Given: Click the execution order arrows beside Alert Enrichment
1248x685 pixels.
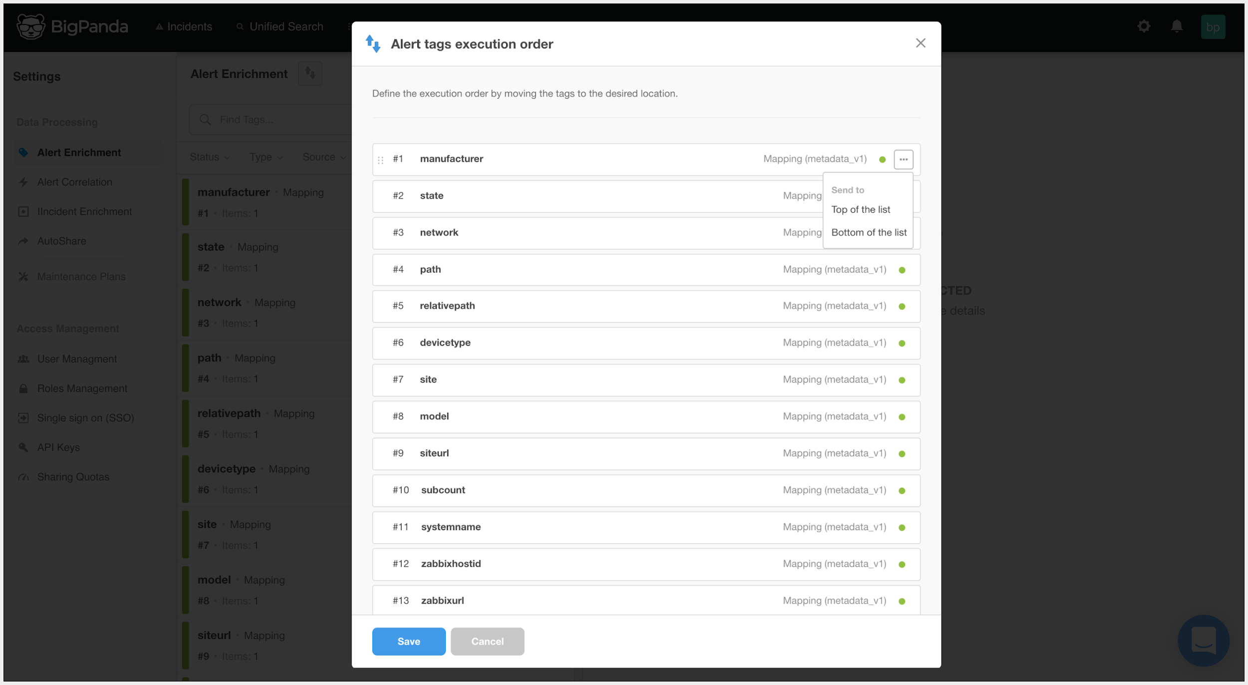Looking at the screenshot, I should [310, 73].
